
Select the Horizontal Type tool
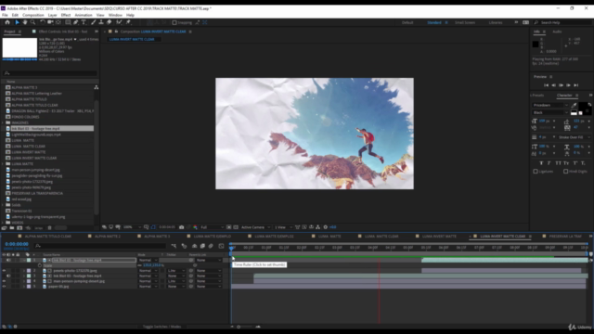[84, 22]
